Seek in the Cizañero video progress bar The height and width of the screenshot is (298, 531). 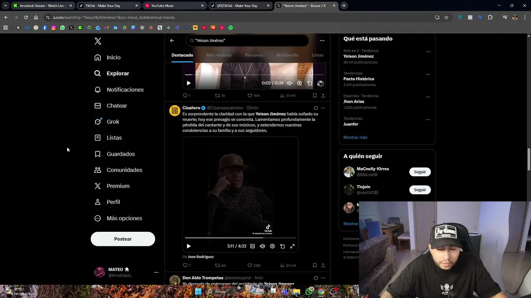pos(241,238)
